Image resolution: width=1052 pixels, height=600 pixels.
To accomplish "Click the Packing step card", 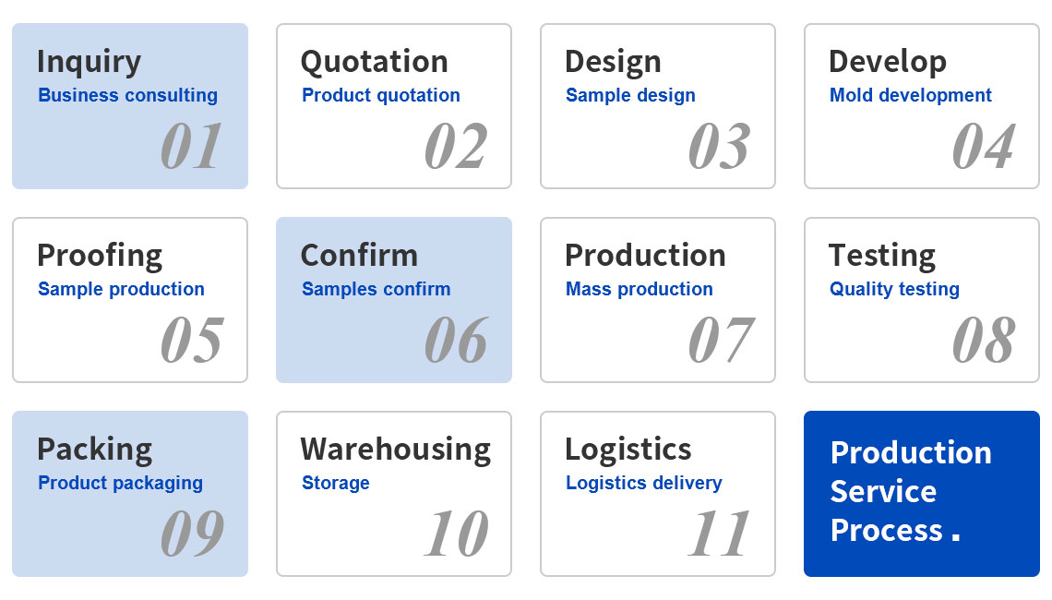I will point(130,494).
